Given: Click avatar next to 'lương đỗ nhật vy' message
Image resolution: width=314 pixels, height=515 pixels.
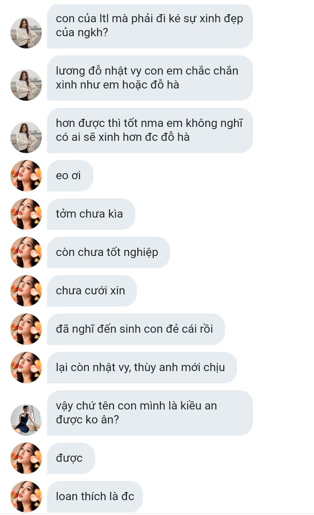Looking at the screenshot, I should [26, 85].
